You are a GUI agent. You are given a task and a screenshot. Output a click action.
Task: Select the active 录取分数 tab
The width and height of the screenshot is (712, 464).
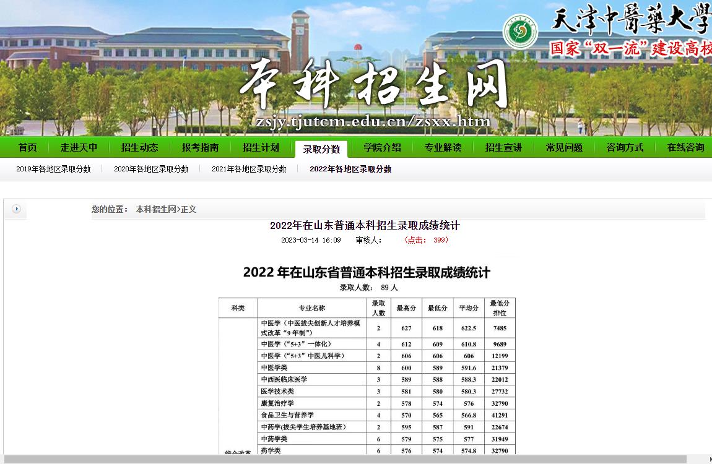click(321, 149)
